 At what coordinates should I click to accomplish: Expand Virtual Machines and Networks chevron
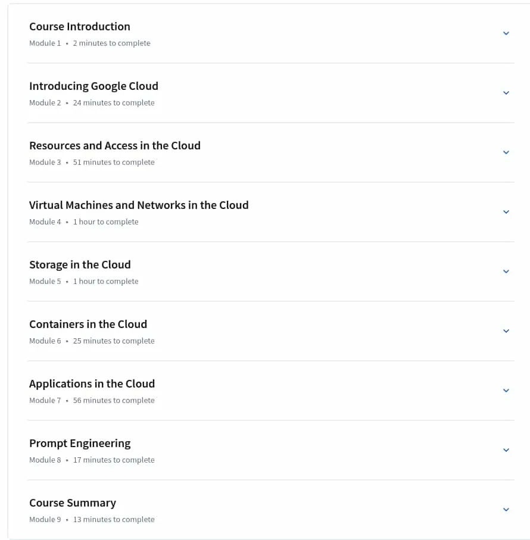[x=506, y=212]
